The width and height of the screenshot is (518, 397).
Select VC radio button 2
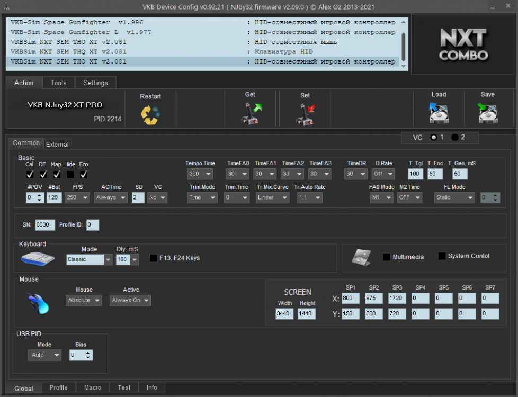(455, 138)
